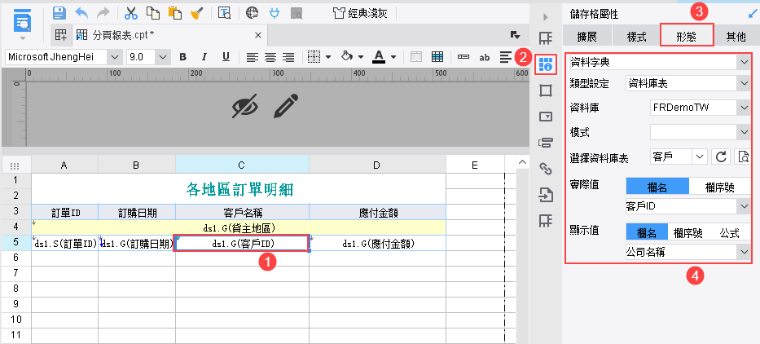This screenshot has width=760, height=344.
Task: Toggle Bold text formatting
Action: coord(182,57)
